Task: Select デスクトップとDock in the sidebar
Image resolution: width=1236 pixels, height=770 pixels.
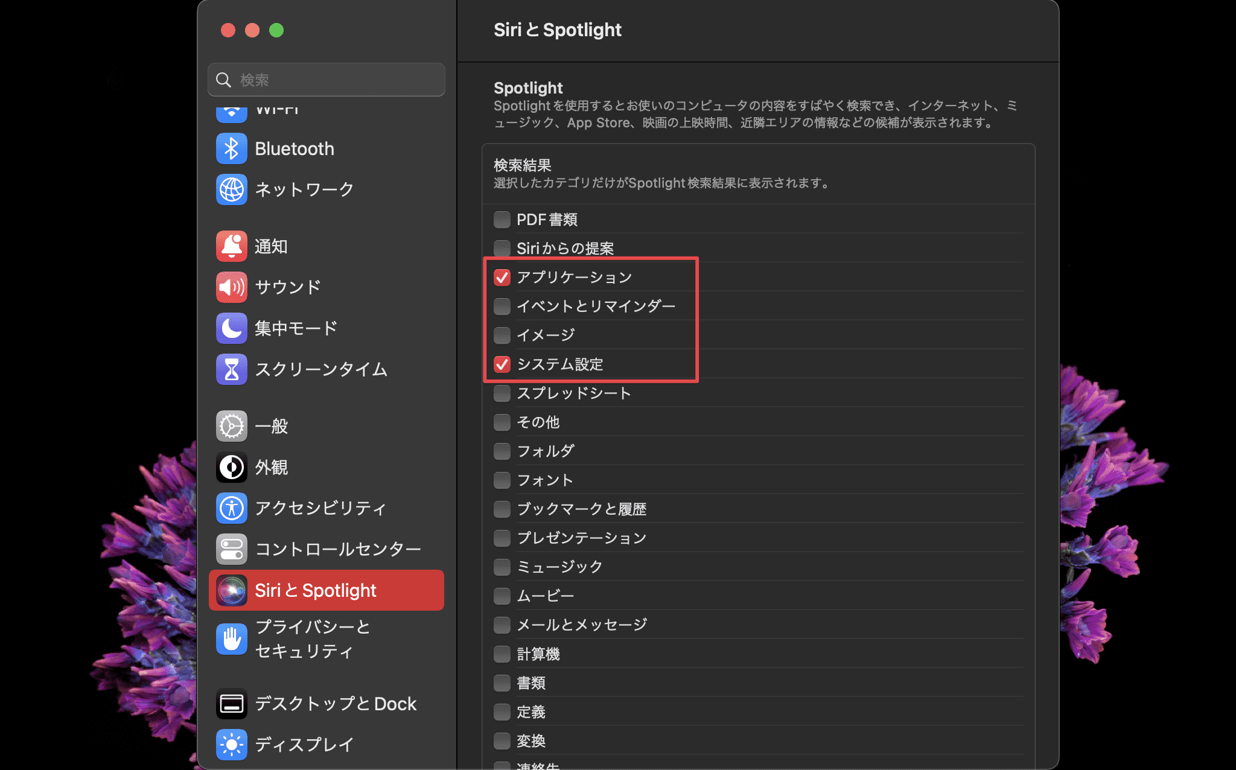Action: (x=336, y=704)
